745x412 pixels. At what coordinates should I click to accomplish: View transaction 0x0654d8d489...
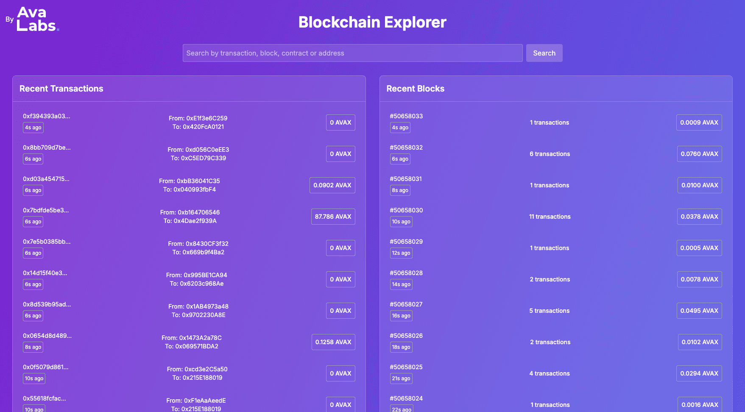[47, 336]
